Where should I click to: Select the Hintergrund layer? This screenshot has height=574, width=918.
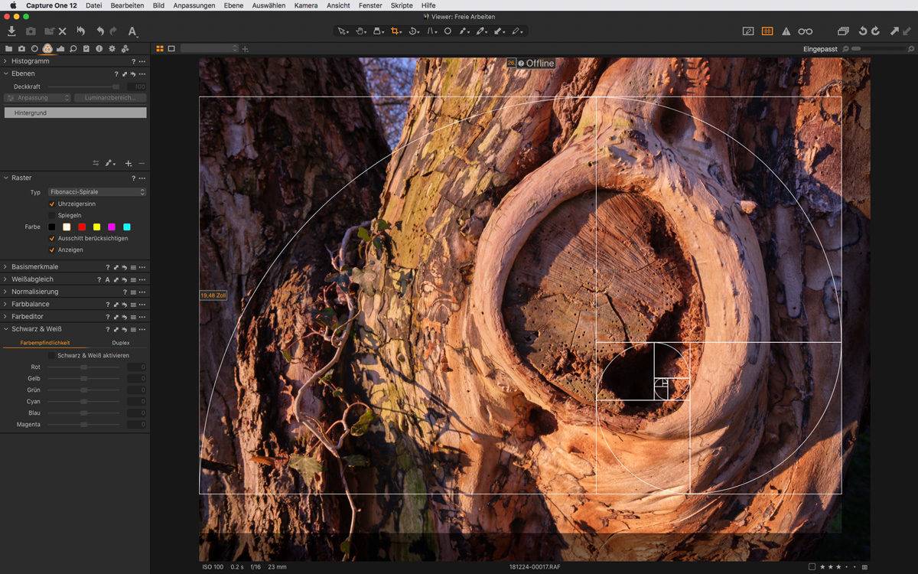tap(75, 113)
